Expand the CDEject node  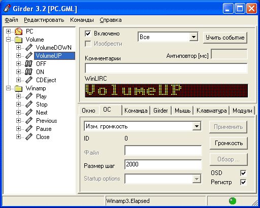(18, 80)
